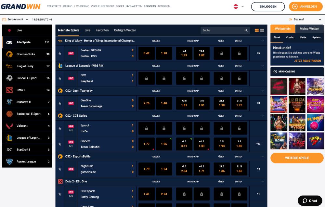Favorite the OG Esports vs Entity Gaming star
Viewport: 325px width, 207px height.
[60, 194]
